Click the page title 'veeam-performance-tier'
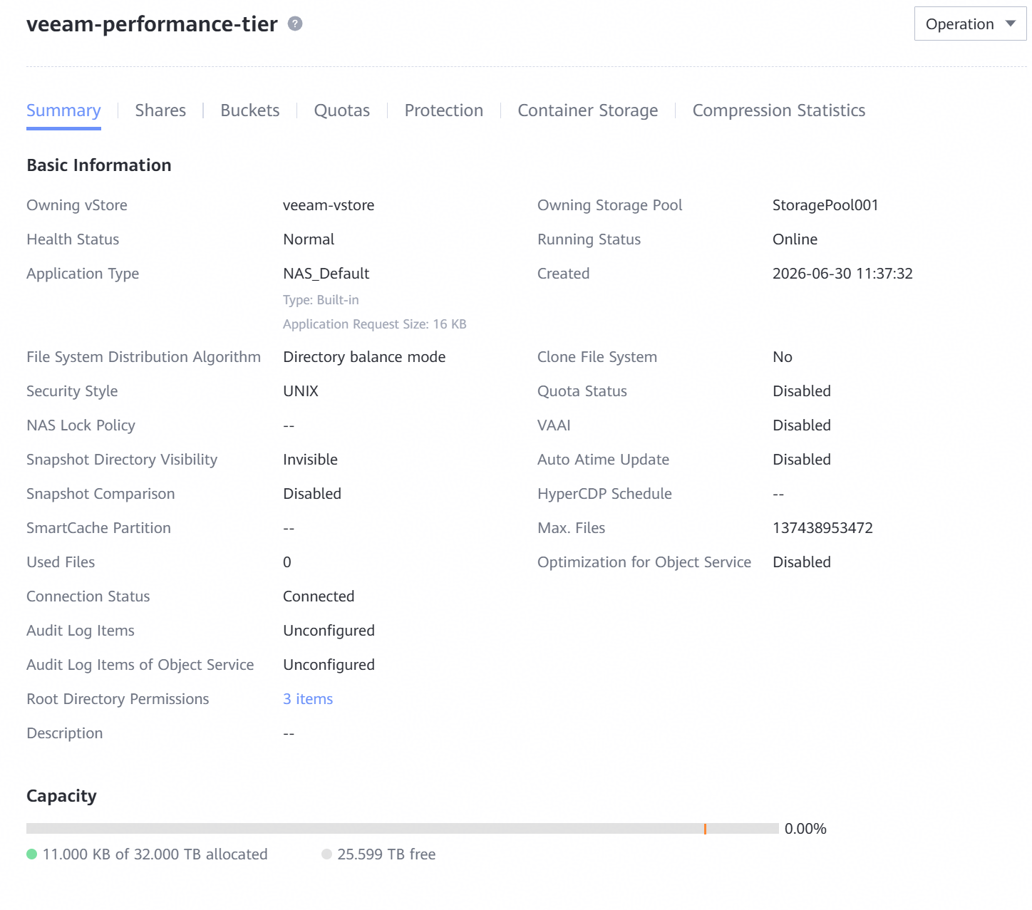The width and height of the screenshot is (1032, 910). coord(152,24)
